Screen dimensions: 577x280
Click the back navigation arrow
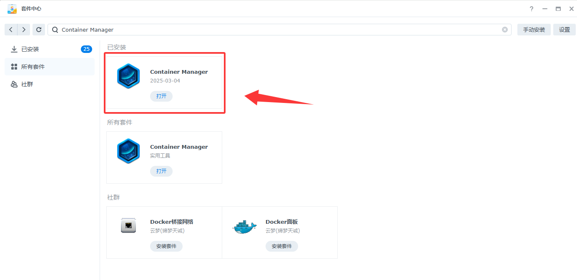click(x=11, y=30)
